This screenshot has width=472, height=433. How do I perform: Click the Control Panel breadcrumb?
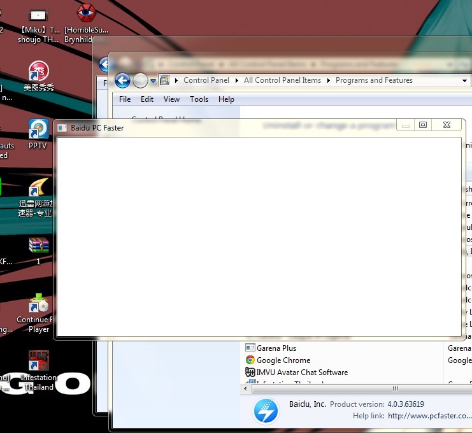(x=206, y=81)
